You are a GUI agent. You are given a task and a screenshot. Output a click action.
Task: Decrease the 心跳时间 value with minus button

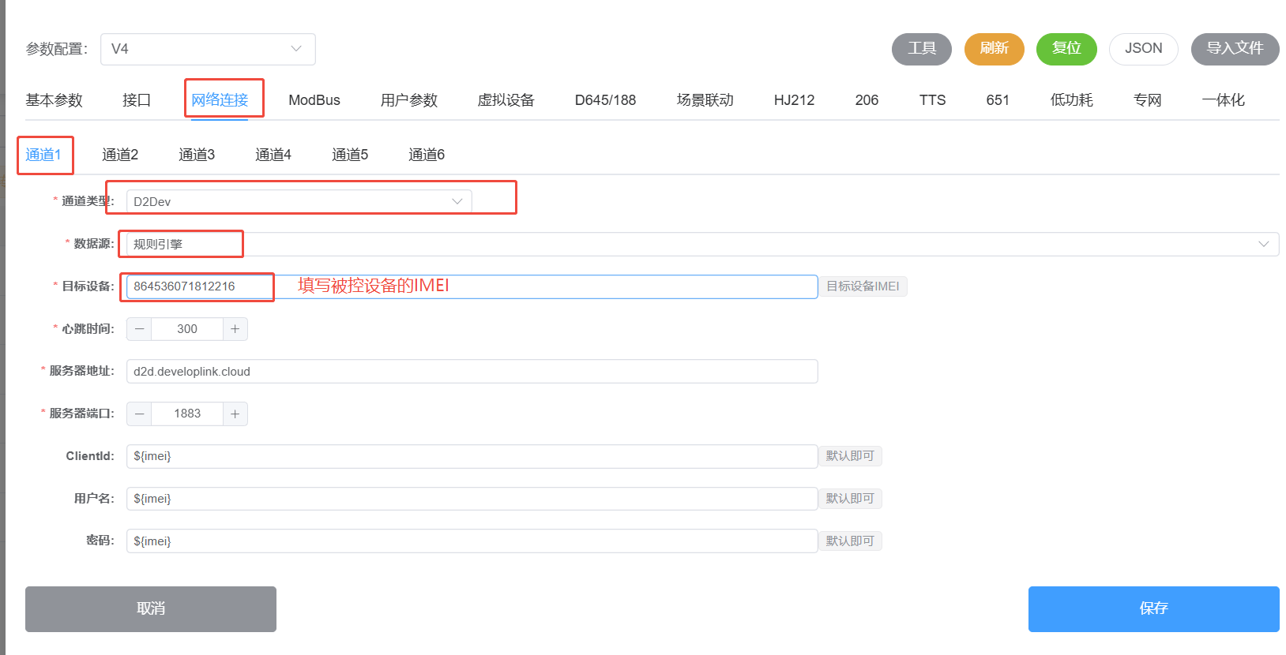(x=139, y=329)
